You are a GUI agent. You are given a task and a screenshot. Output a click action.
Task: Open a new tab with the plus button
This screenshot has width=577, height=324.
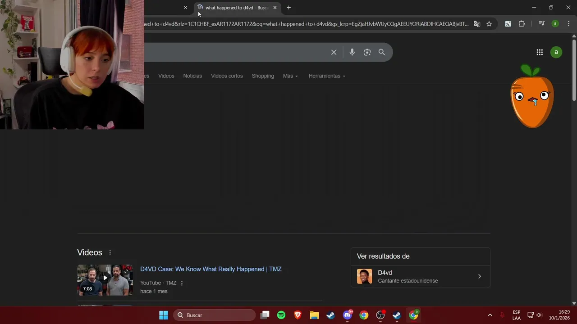coord(289,8)
